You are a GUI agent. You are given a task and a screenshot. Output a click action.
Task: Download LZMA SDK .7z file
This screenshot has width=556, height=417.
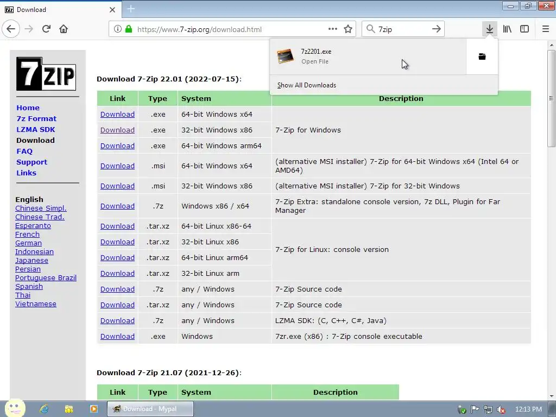[x=117, y=320]
